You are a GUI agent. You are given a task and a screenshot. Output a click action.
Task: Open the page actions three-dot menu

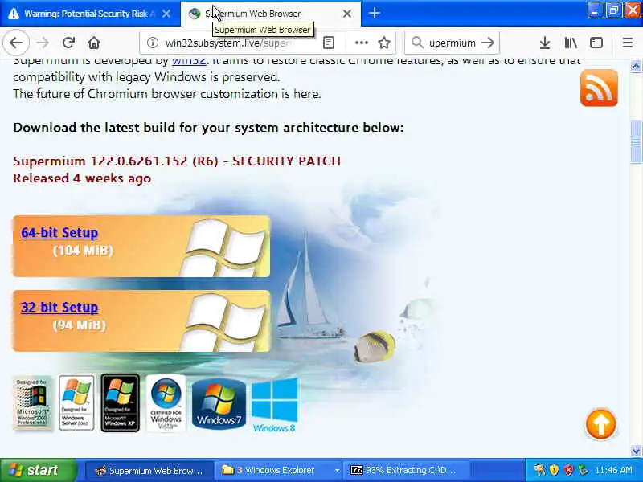(361, 43)
